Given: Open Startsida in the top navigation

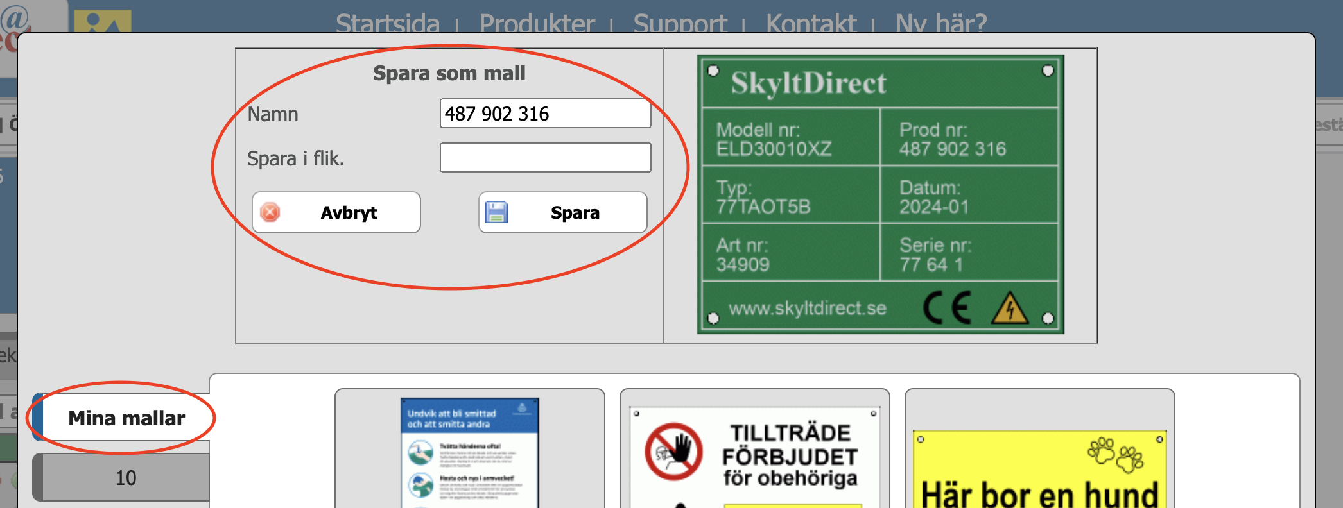Looking at the screenshot, I should (x=388, y=24).
